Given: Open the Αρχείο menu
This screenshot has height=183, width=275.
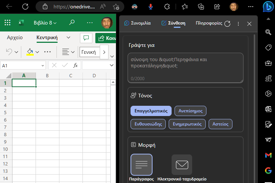Looking at the screenshot, I should pyautogui.click(x=15, y=37).
